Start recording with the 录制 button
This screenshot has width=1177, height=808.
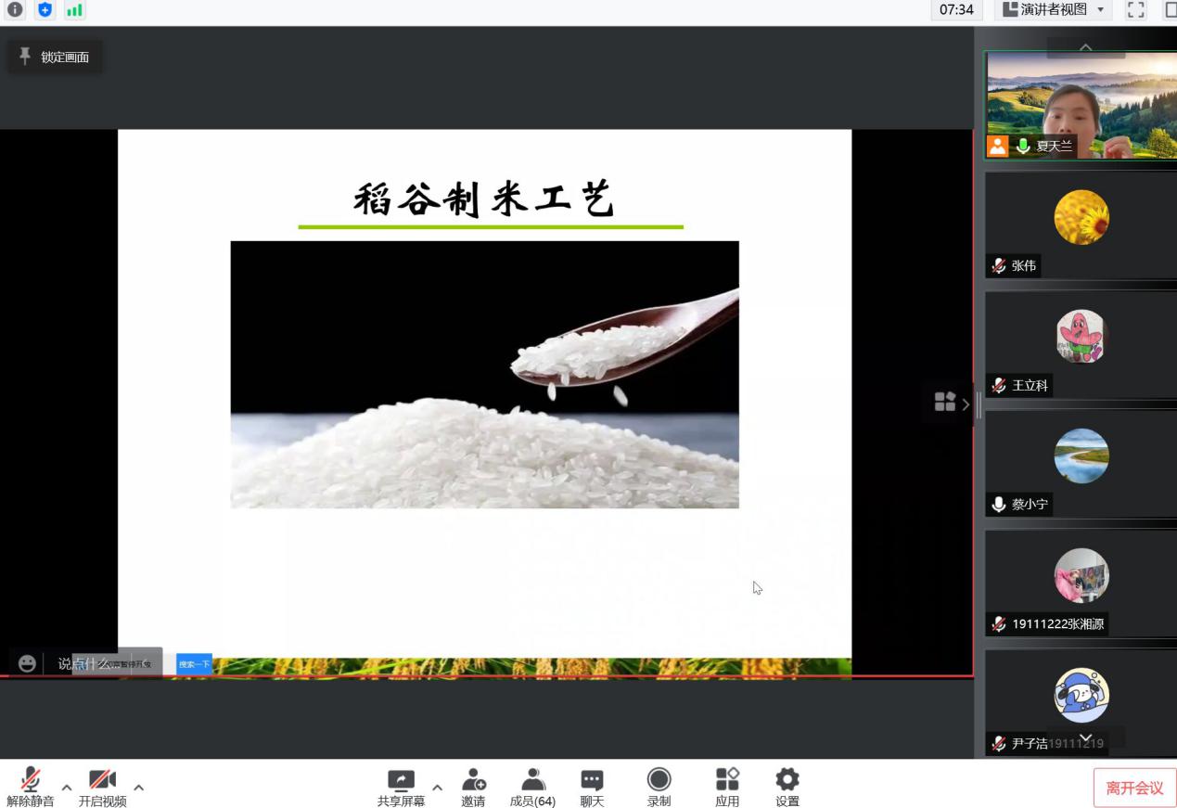point(659,787)
